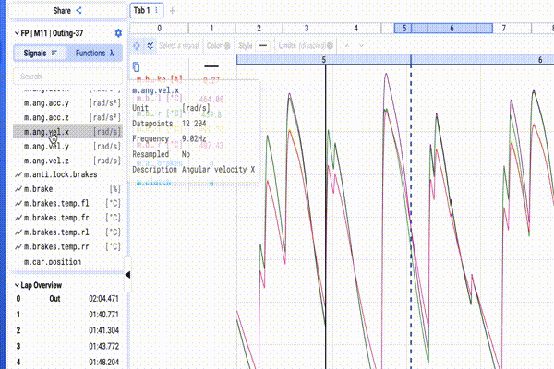Focus the signal Search field
This screenshot has height=369, width=554.
tap(67, 77)
